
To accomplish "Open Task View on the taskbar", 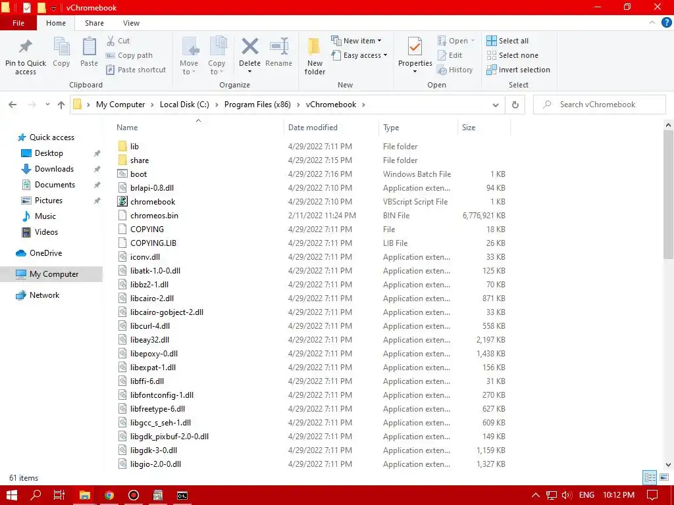I will pyautogui.click(x=59, y=495).
